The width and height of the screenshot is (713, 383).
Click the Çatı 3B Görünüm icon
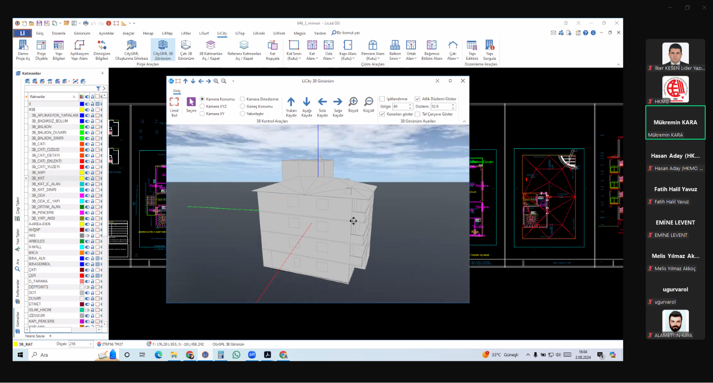(x=186, y=50)
